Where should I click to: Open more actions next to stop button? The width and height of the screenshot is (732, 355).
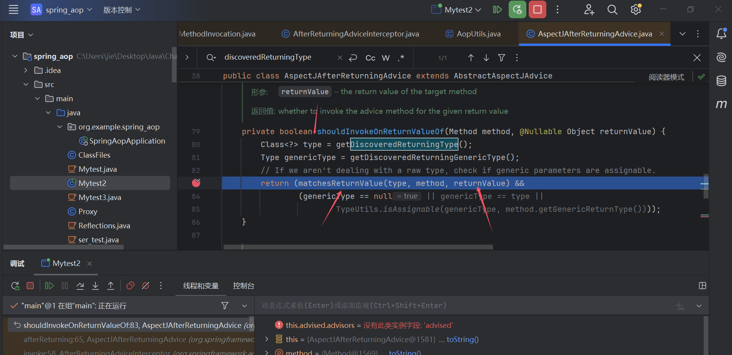557,9
